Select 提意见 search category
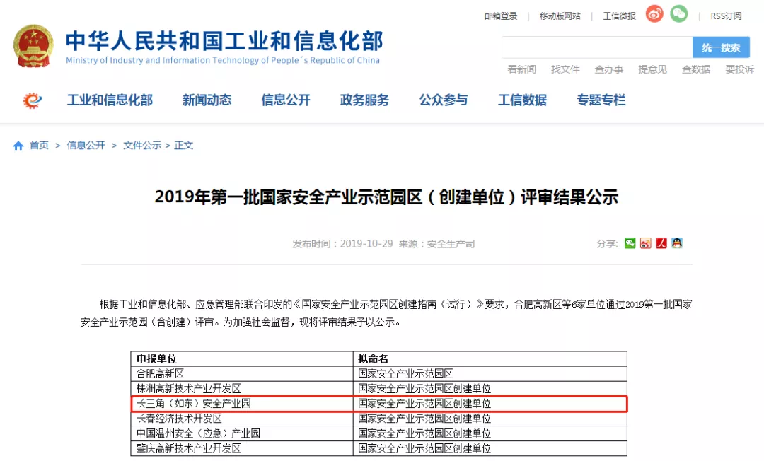Screen dimensions: 764x461 click(x=652, y=69)
